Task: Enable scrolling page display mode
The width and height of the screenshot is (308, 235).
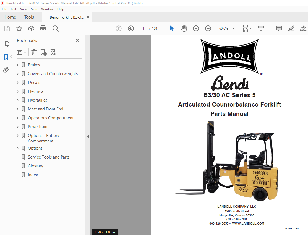Action: [261, 28]
